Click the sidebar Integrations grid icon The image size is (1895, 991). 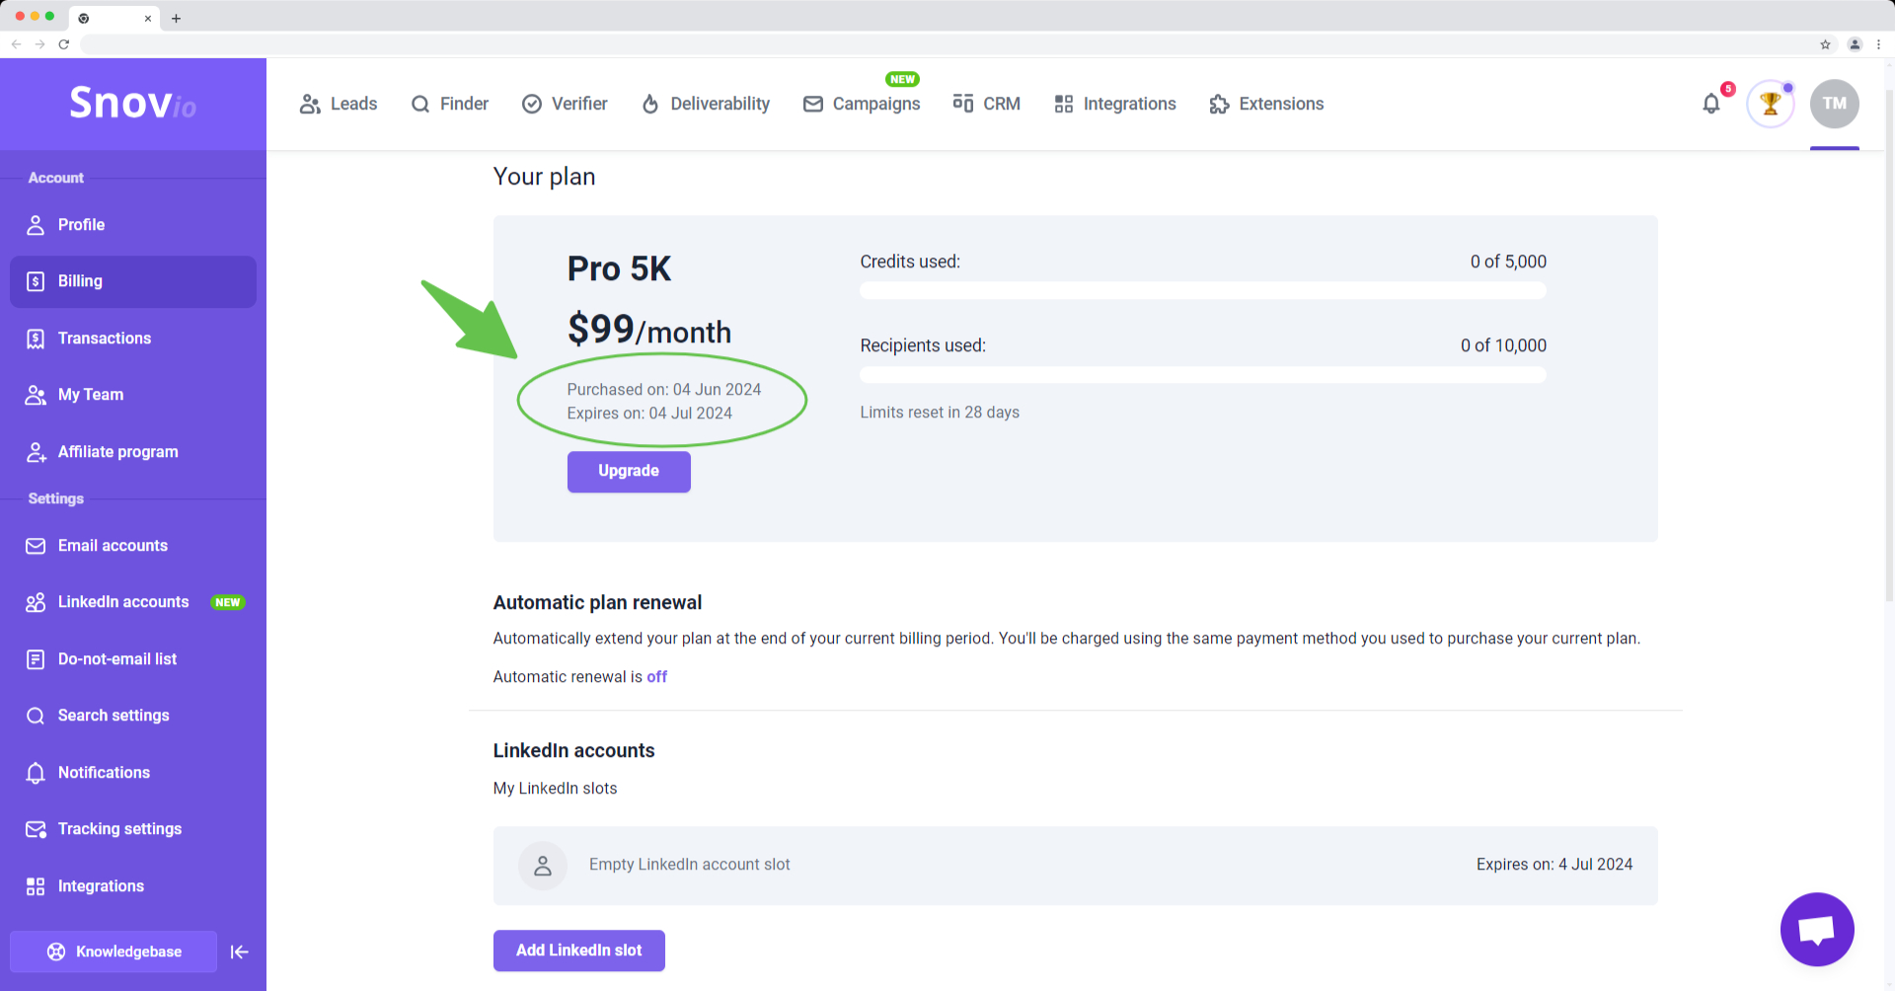[x=36, y=886]
